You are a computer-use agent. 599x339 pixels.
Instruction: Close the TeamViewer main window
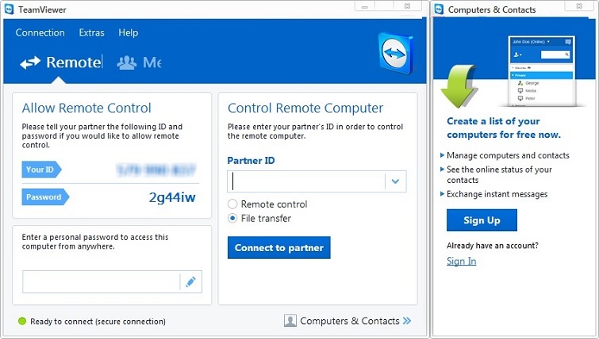(x=407, y=6)
